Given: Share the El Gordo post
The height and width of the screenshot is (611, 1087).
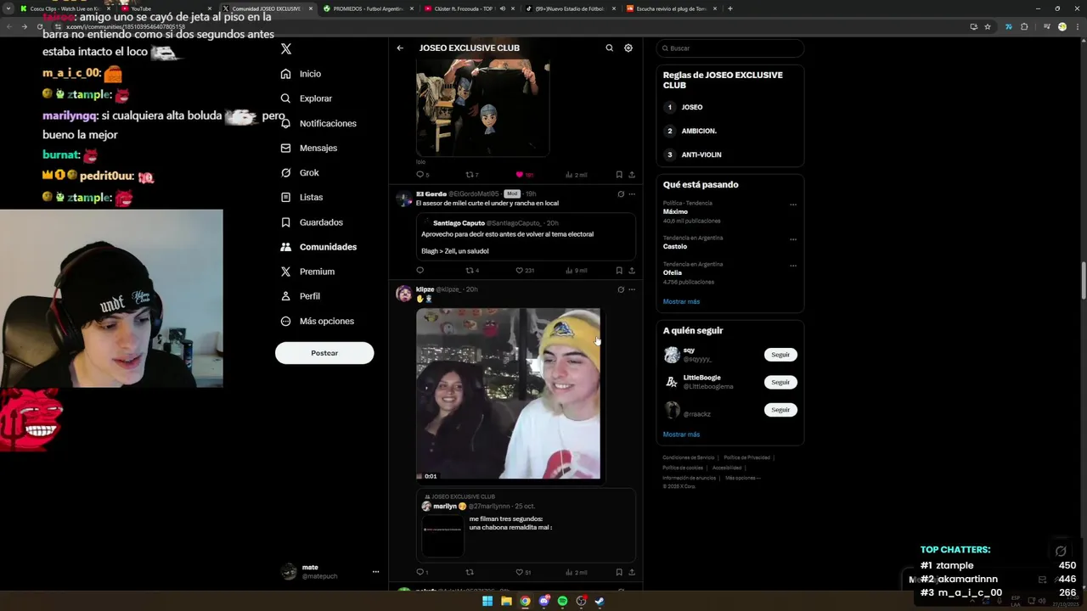Looking at the screenshot, I should 632,271.
